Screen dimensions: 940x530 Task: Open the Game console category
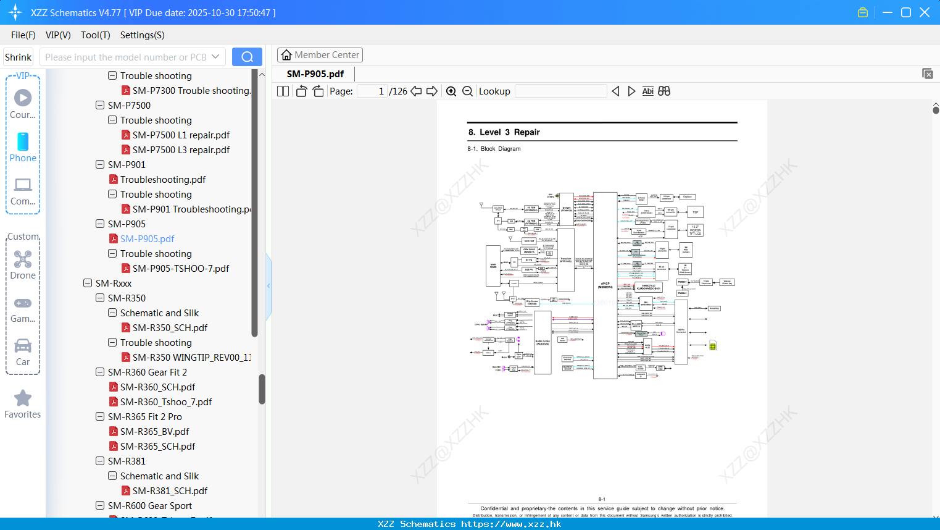[23, 309]
